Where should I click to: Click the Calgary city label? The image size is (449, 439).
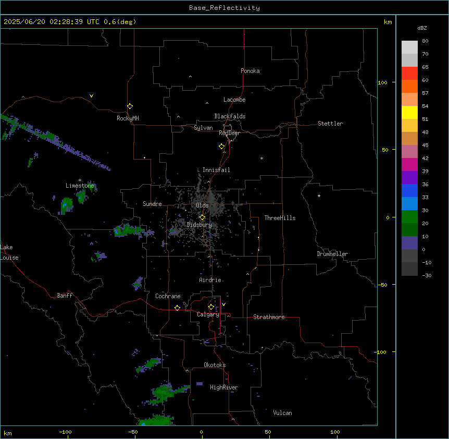coord(208,314)
